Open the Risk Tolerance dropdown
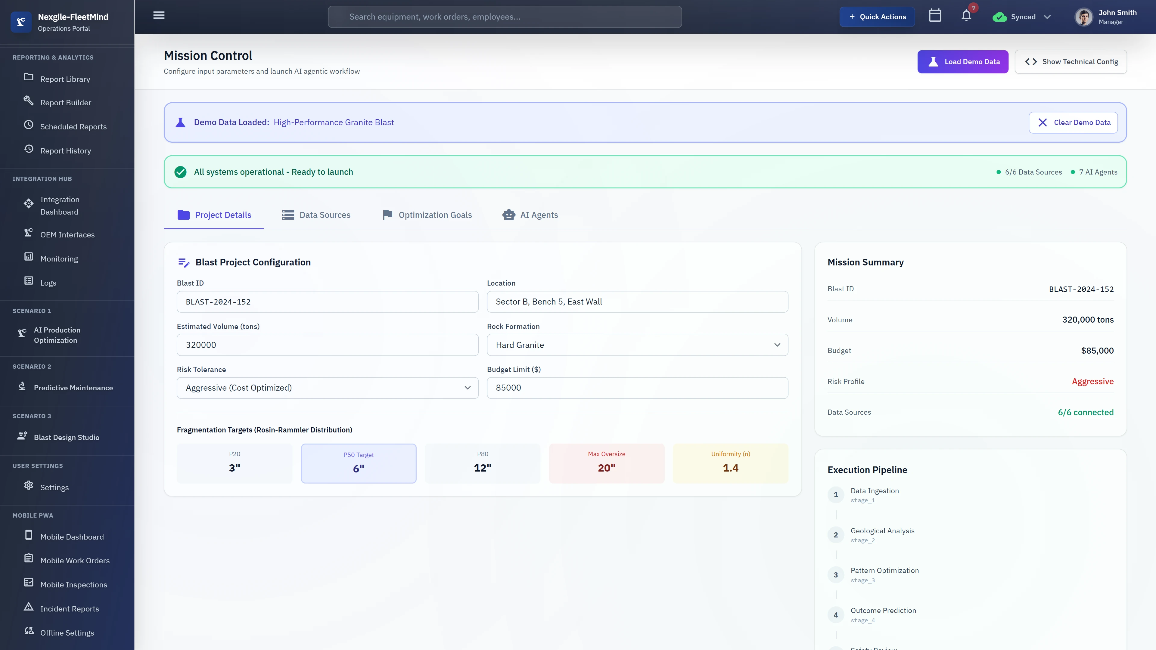1156x650 pixels. (327, 388)
